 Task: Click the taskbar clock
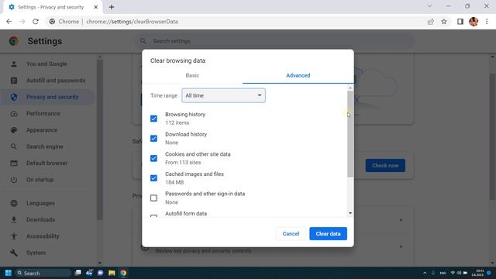pos(477,273)
